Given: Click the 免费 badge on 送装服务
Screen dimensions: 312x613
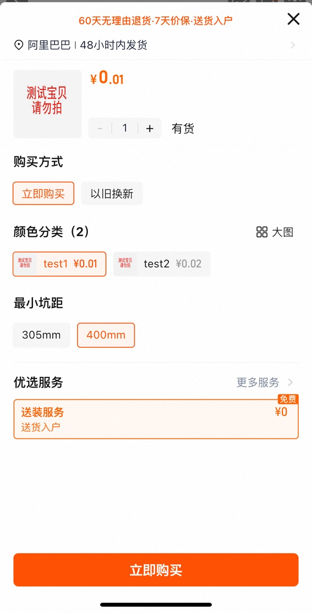Looking at the screenshot, I should point(288,399).
